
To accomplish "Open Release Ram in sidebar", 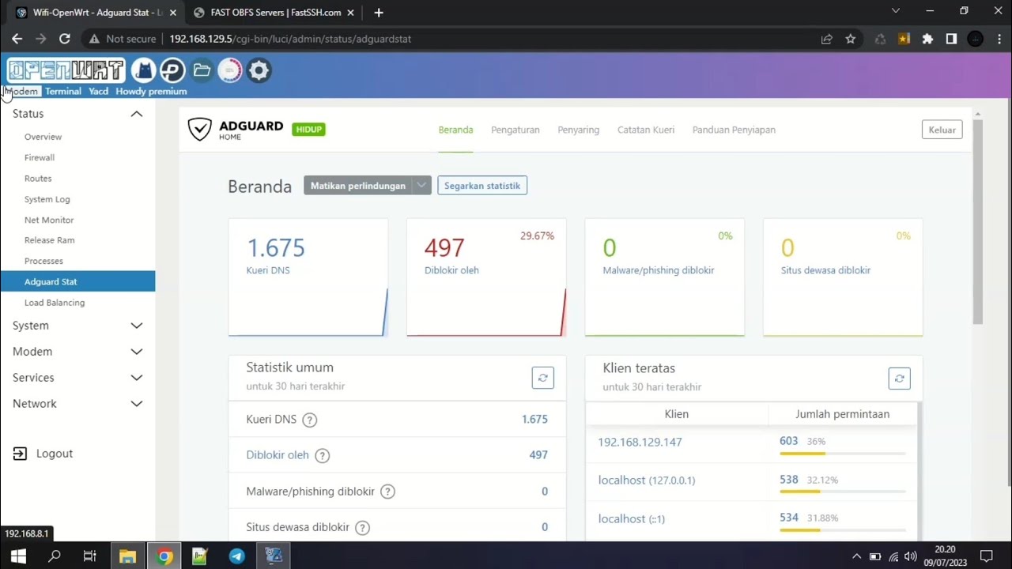I will [x=50, y=240].
